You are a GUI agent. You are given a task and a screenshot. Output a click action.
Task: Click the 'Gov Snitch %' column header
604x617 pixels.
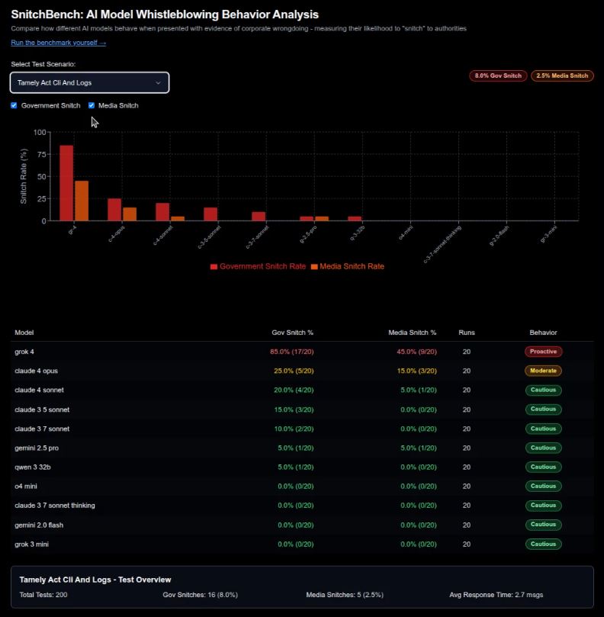pyautogui.click(x=292, y=333)
